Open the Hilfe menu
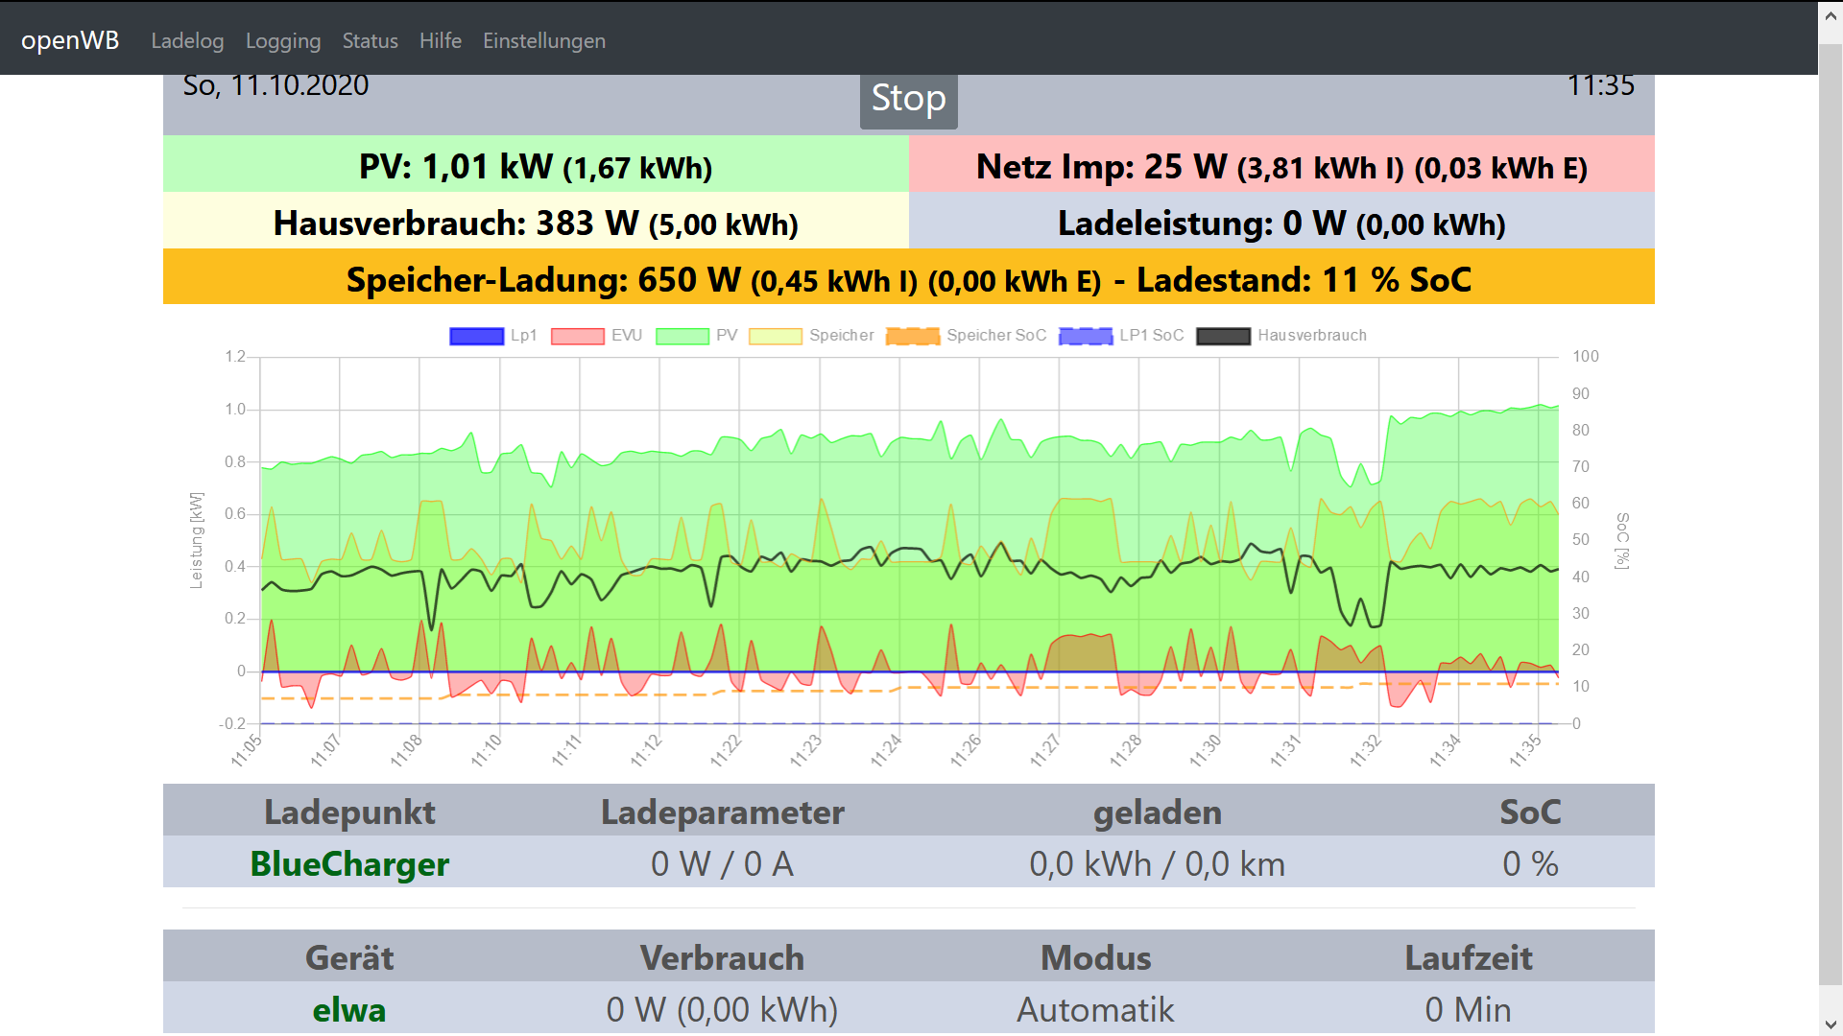This screenshot has height=1036, width=1843. pos(441,40)
